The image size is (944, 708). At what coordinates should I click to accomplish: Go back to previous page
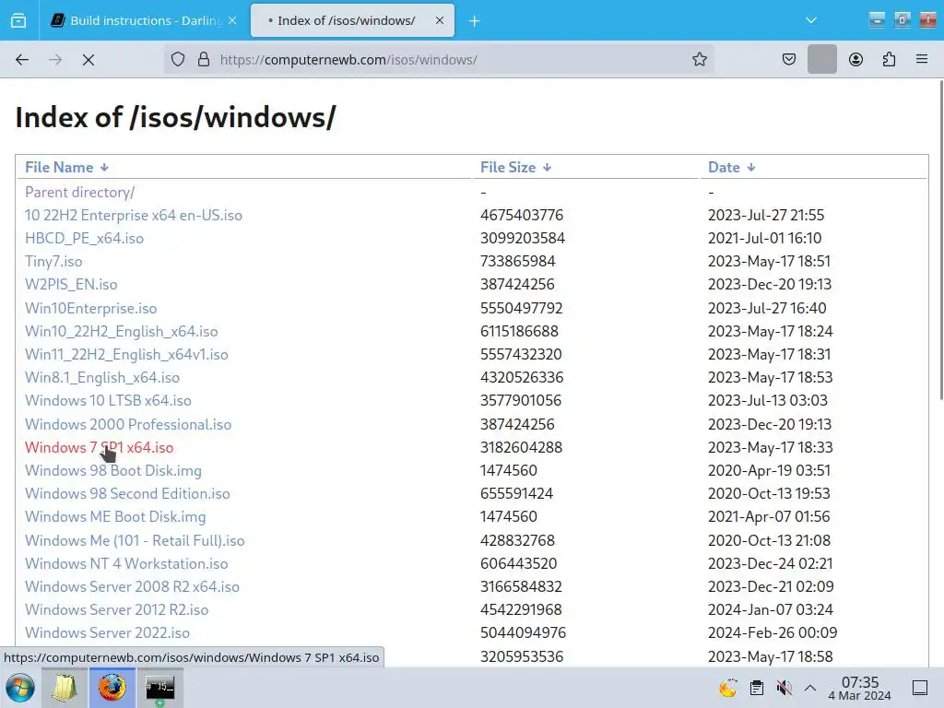click(x=22, y=60)
